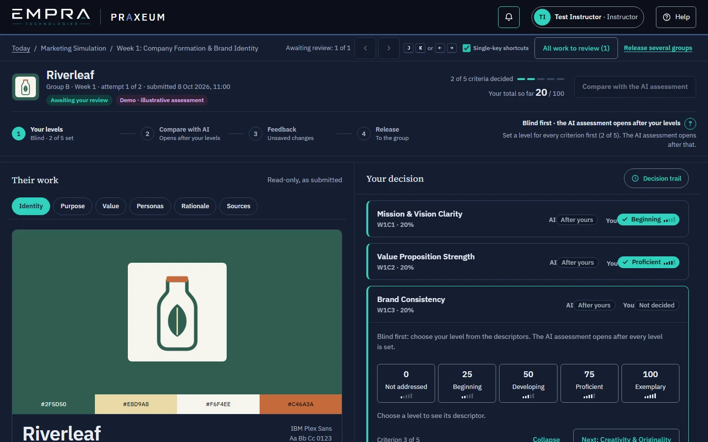Switch to the Value tab
This screenshot has height=442, width=708.
tap(111, 206)
